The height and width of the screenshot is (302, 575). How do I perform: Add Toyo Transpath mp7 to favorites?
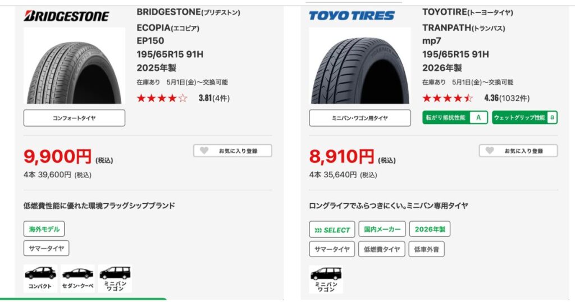point(518,150)
